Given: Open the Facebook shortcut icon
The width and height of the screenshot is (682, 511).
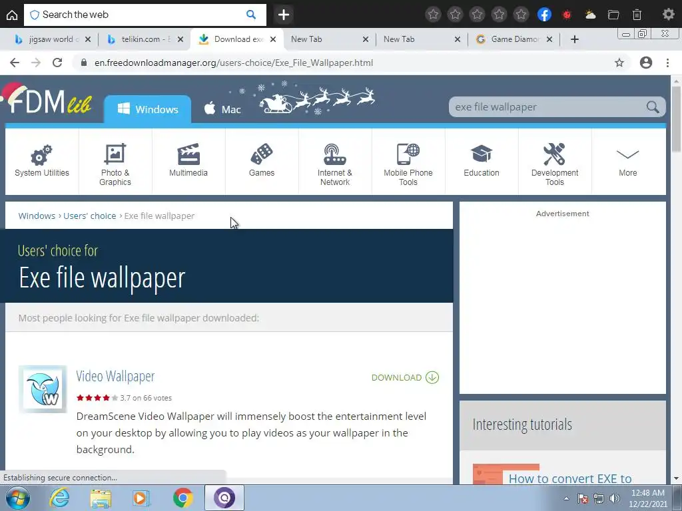Looking at the screenshot, I should click(544, 15).
